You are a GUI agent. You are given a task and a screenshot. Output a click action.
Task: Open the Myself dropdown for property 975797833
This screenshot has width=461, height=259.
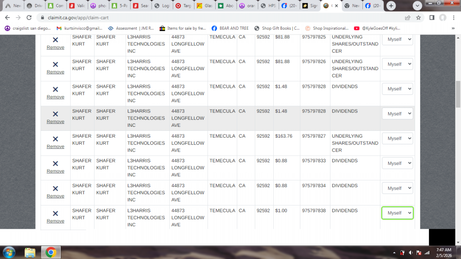pos(397,163)
